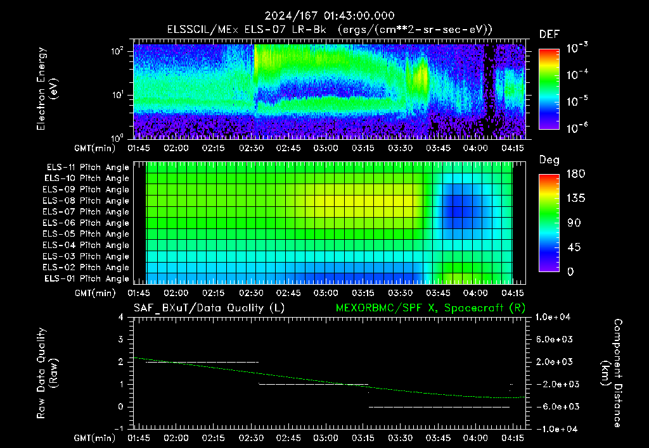Click the green MEXORBMC/SPF X, Spacecraft (R) title

click(430, 308)
